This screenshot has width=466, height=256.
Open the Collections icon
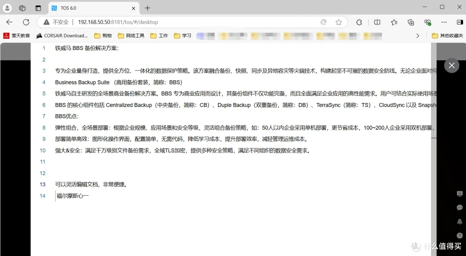coord(411,22)
